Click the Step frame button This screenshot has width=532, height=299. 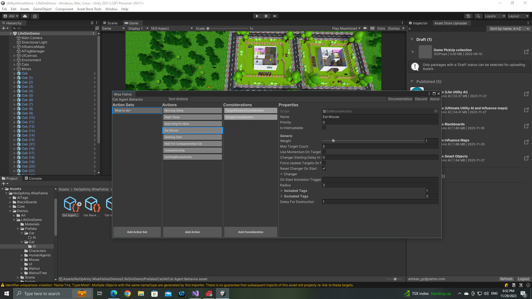point(275,16)
